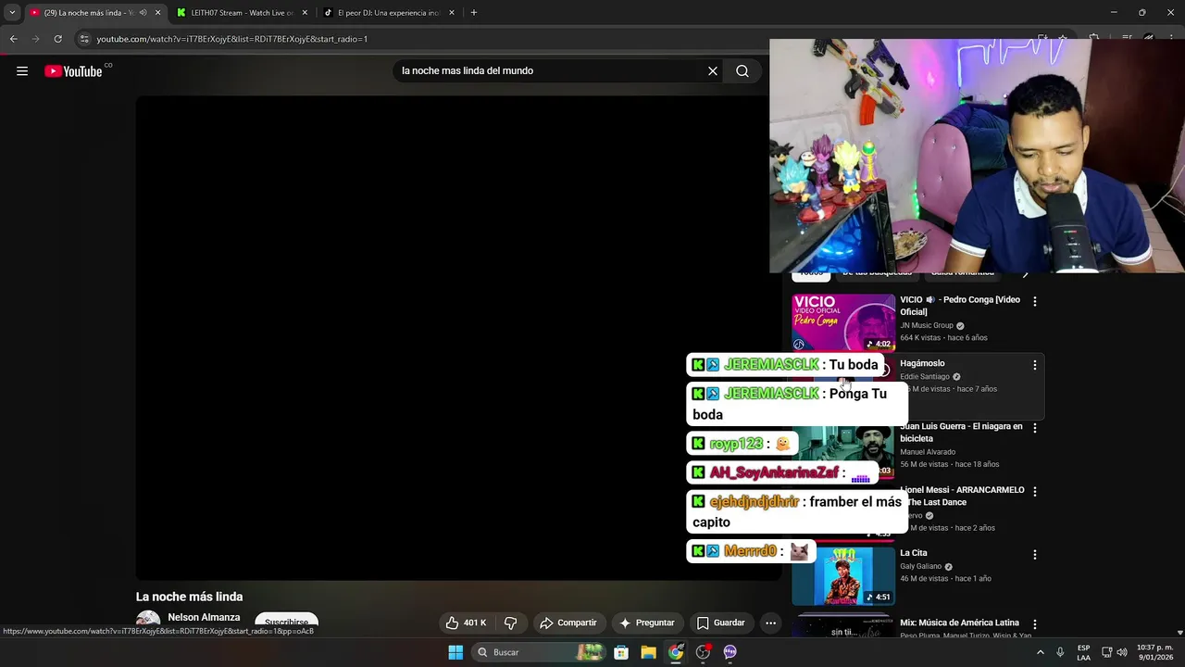This screenshot has height=667, width=1185.
Task: Open options menu for VICIO video
Action: [x=1035, y=301]
